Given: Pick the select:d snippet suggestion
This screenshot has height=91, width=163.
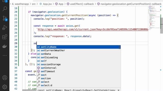Looking at the screenshot, I should point(79,85).
